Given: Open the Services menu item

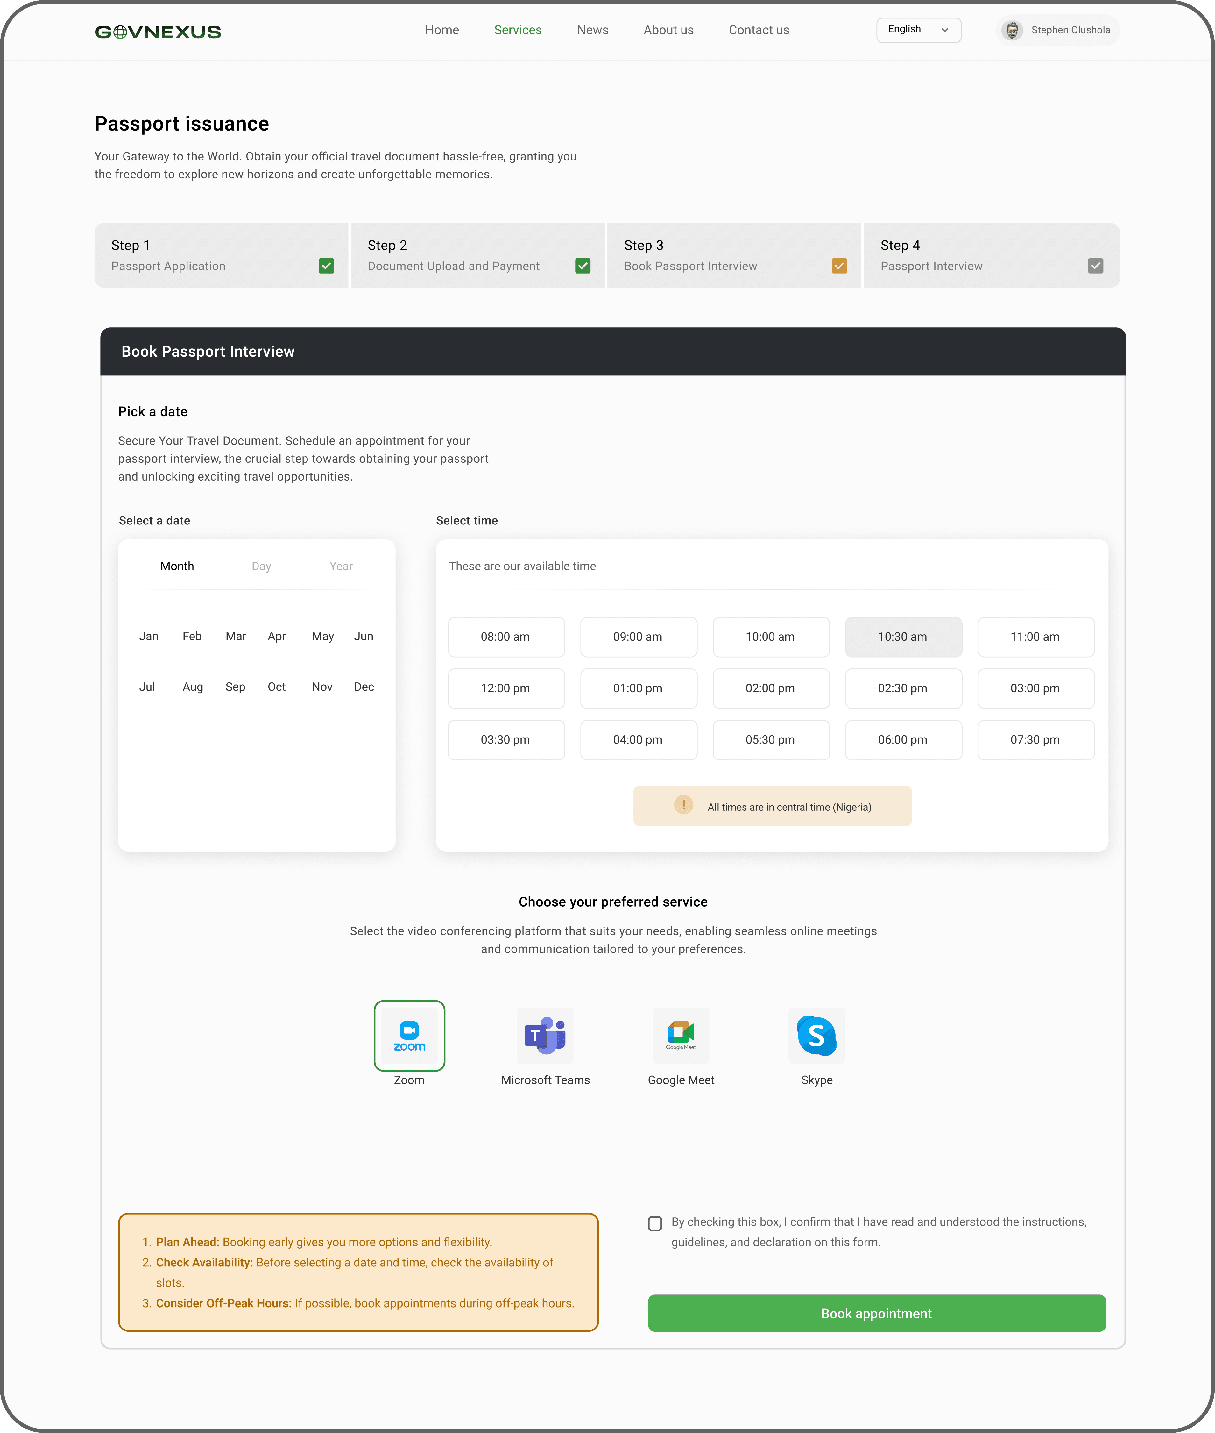Looking at the screenshot, I should pyautogui.click(x=517, y=30).
